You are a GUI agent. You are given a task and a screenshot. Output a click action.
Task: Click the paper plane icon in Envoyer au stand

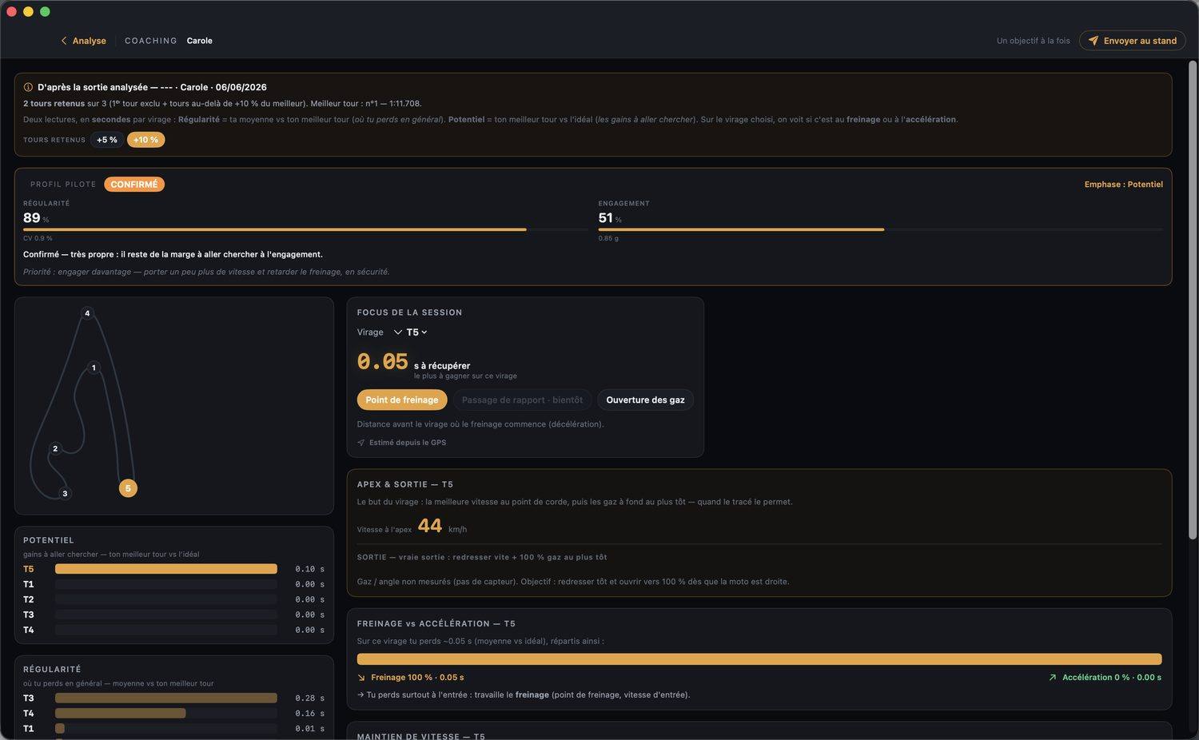(1093, 41)
